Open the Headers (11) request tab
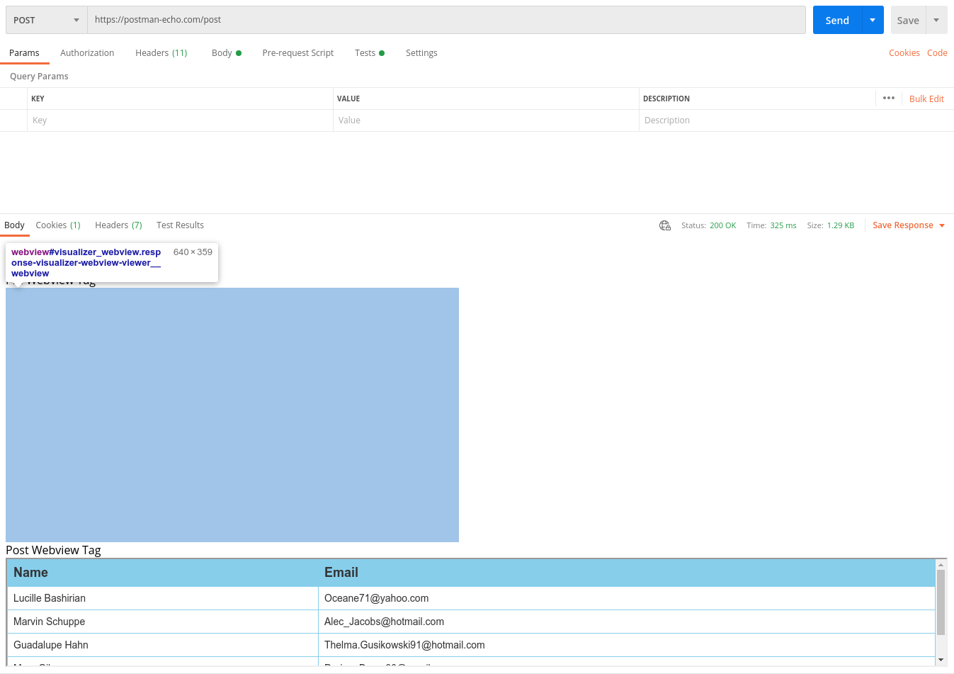 pos(161,52)
